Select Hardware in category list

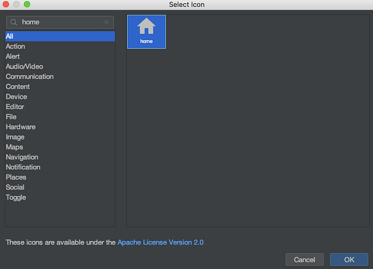click(60, 127)
